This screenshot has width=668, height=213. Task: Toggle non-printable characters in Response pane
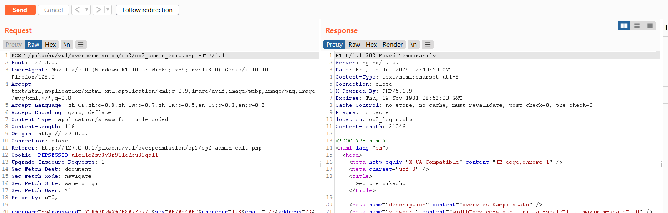pos(413,44)
